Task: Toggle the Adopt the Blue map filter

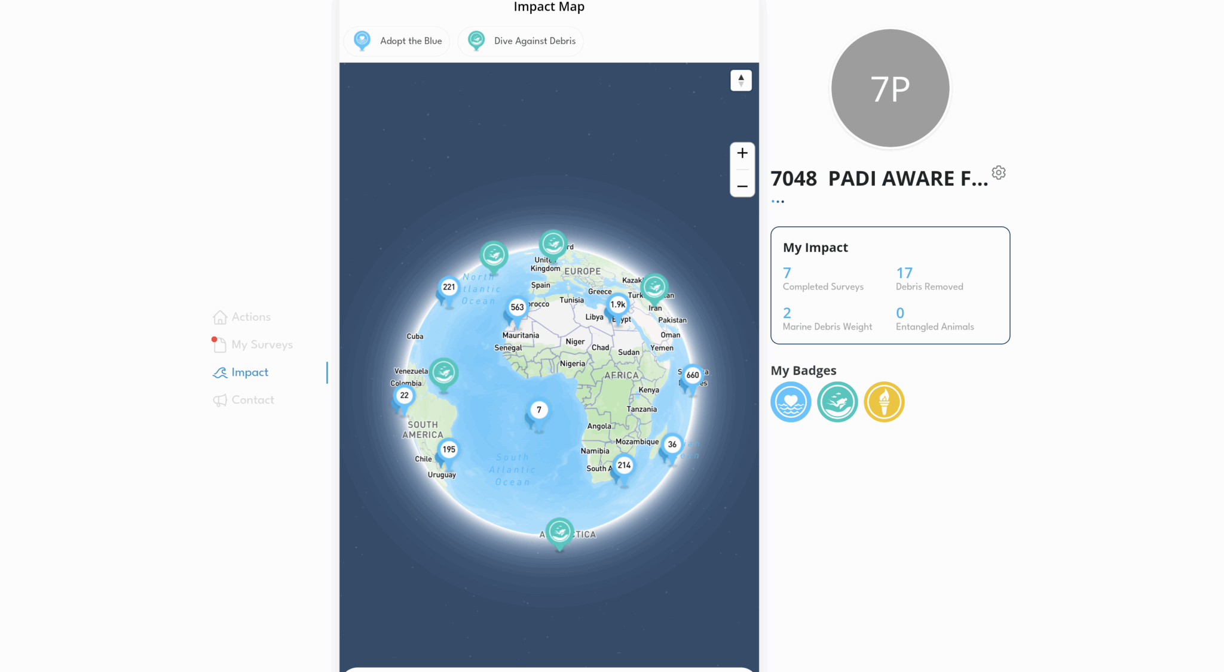Action: coord(396,41)
